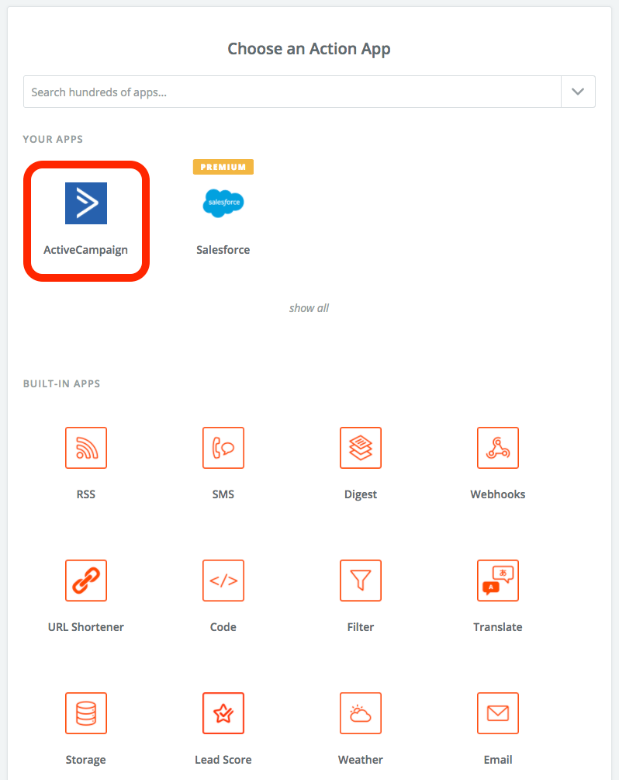
Task: Expand the app search dropdown arrow
Action: 578,92
